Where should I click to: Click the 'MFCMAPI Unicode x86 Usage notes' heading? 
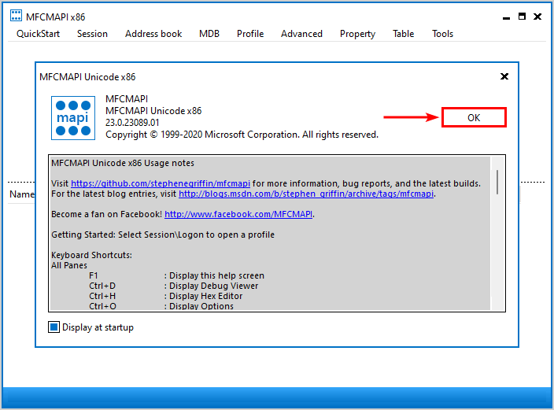pyautogui.click(x=123, y=163)
